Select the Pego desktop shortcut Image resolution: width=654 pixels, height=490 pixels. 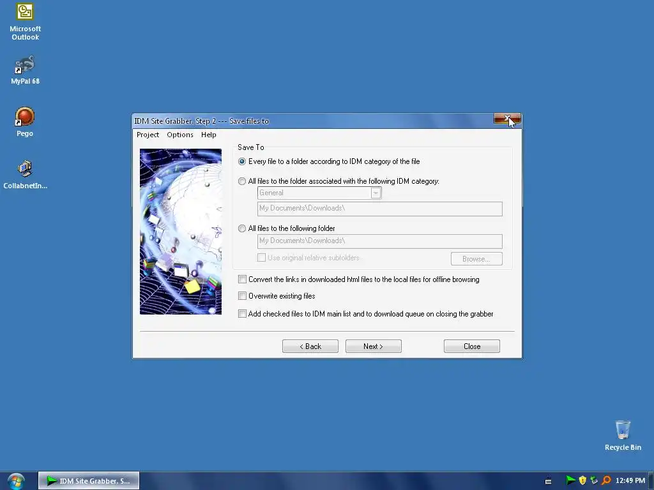coord(25,122)
